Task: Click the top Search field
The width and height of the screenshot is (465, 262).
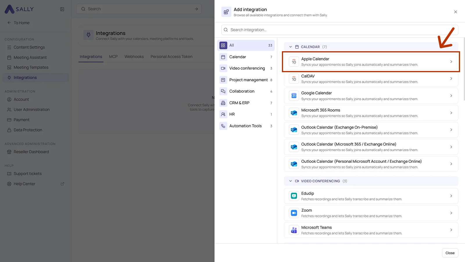Action: (139, 9)
